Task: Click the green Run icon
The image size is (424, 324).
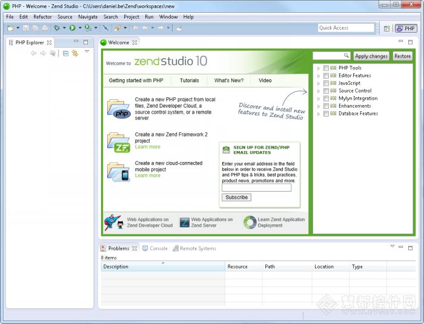Action: coord(72,28)
